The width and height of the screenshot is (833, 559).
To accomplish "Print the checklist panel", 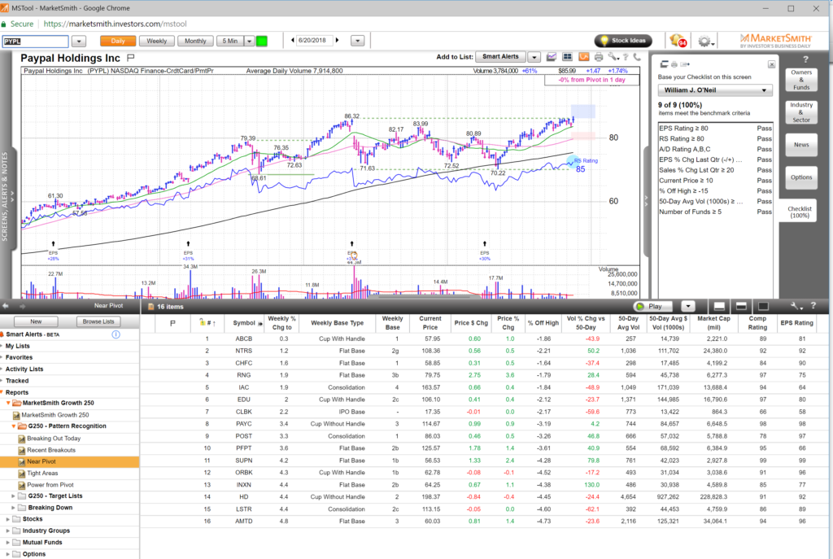I will point(674,64).
